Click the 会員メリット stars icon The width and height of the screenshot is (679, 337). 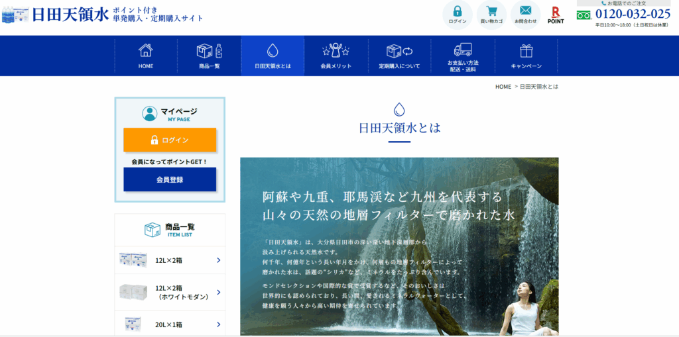336,50
